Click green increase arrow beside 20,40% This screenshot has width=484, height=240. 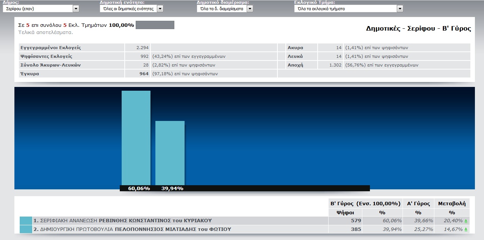[466, 221]
